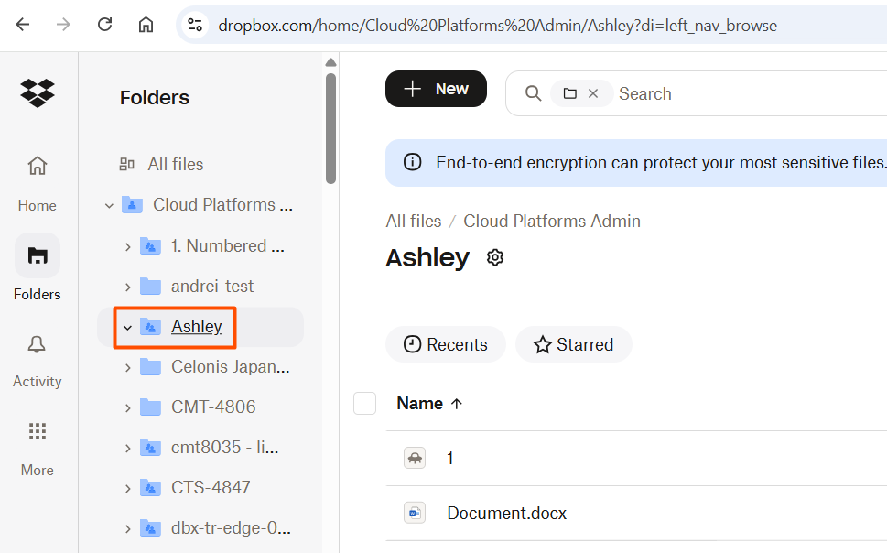Open cmt8035 shared folder in tree
The height and width of the screenshot is (553, 887).
(x=224, y=447)
